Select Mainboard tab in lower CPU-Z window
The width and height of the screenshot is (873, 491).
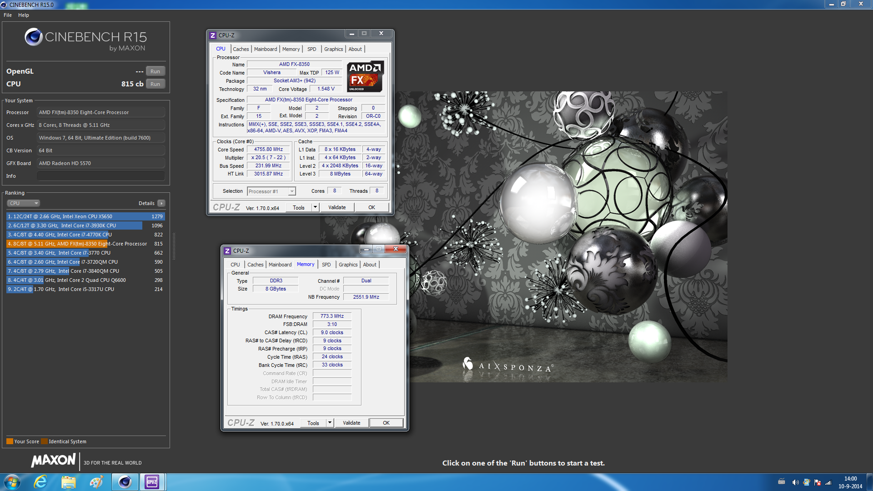pos(280,265)
